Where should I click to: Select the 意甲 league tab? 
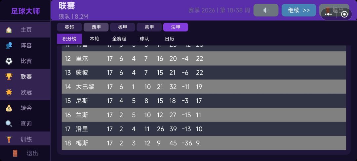tap(149, 27)
